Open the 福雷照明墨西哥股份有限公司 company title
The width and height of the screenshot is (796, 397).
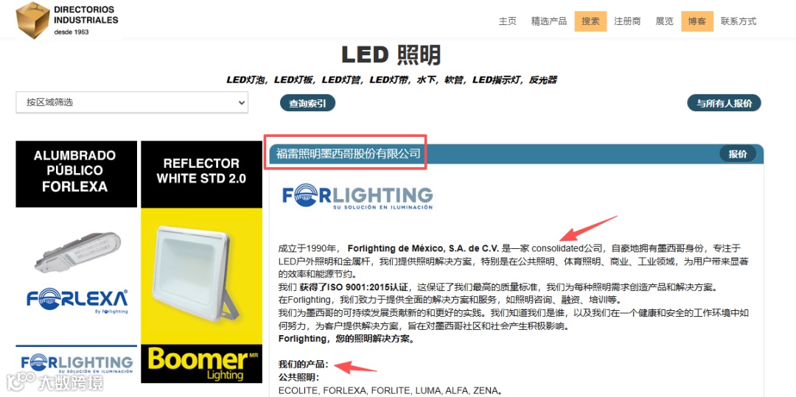[348, 153]
